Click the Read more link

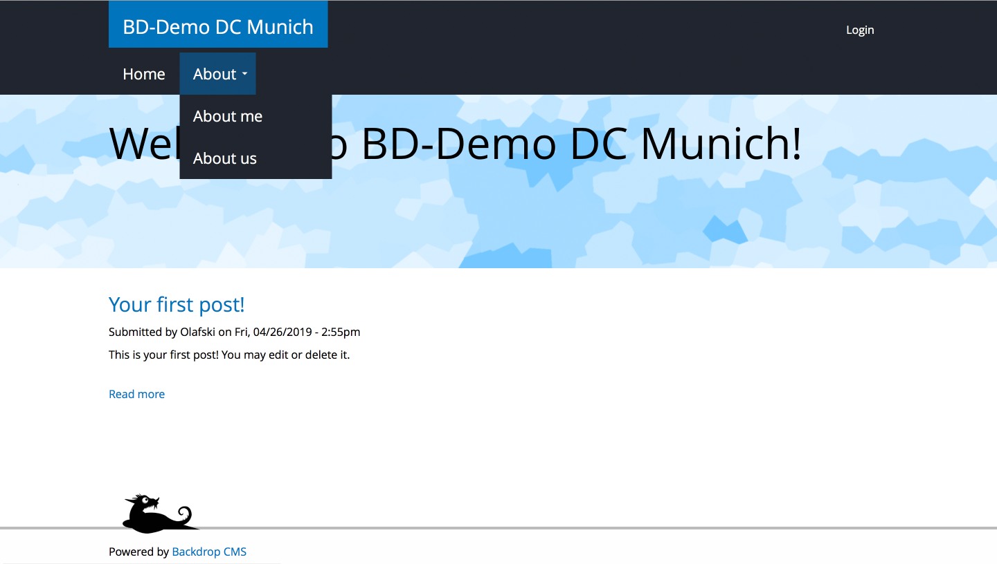[136, 394]
